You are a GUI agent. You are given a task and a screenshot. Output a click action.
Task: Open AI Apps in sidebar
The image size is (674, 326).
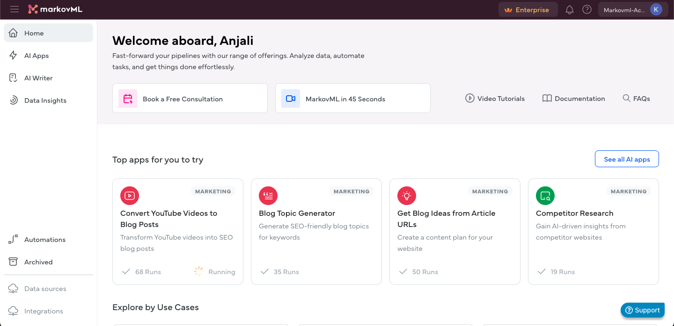49,56
